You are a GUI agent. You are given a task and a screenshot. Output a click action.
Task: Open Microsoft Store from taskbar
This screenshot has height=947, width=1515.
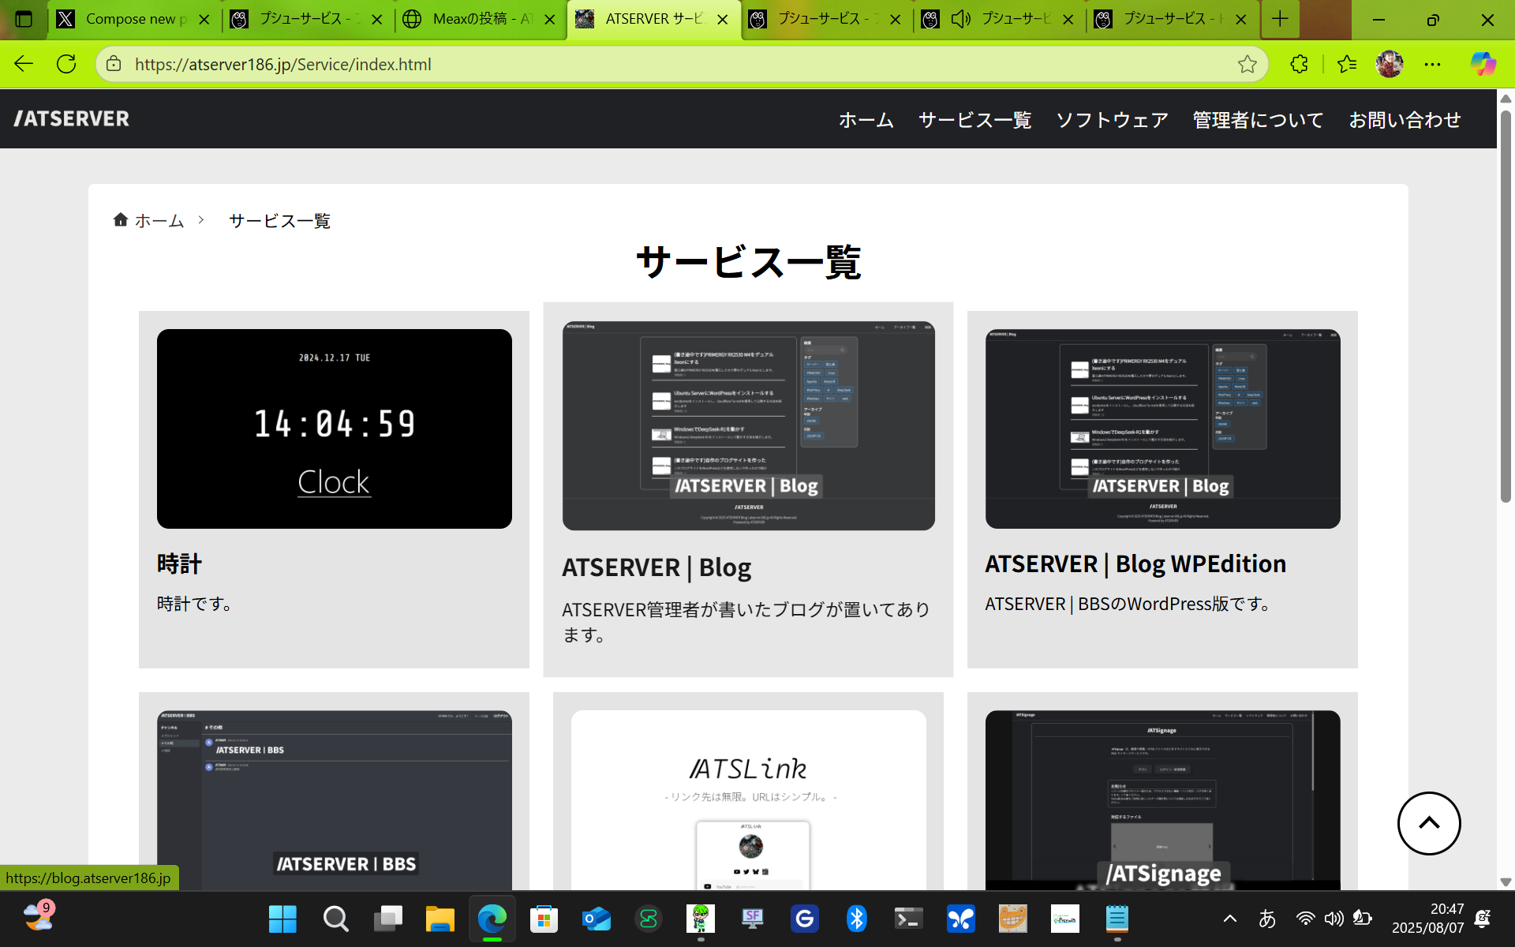(544, 919)
